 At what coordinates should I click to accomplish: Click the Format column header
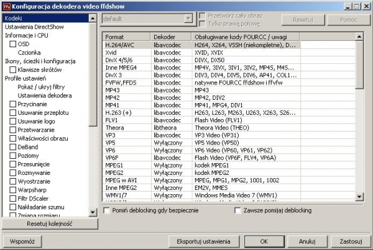(x=127, y=37)
